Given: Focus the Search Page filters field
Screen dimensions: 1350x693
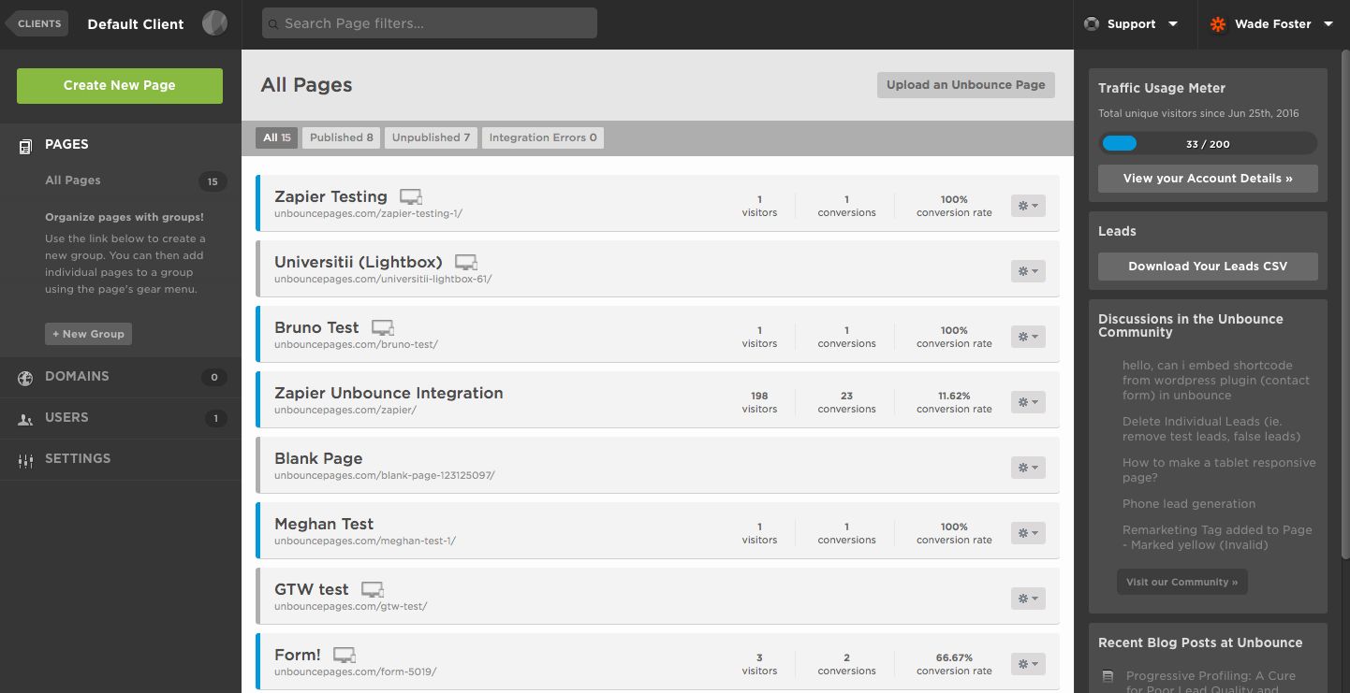Looking at the screenshot, I should click(430, 23).
